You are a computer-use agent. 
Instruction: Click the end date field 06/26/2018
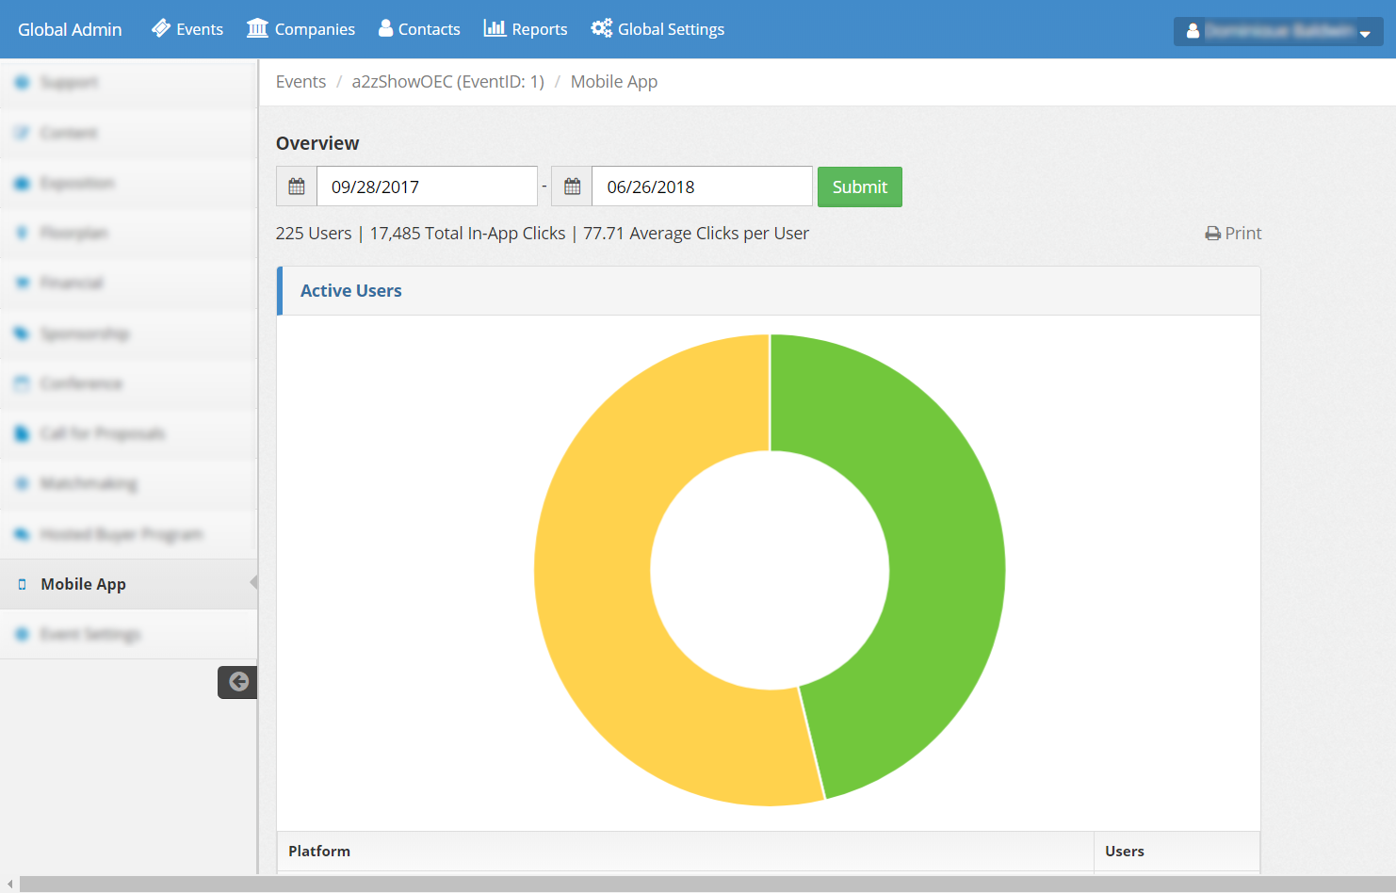[701, 187]
